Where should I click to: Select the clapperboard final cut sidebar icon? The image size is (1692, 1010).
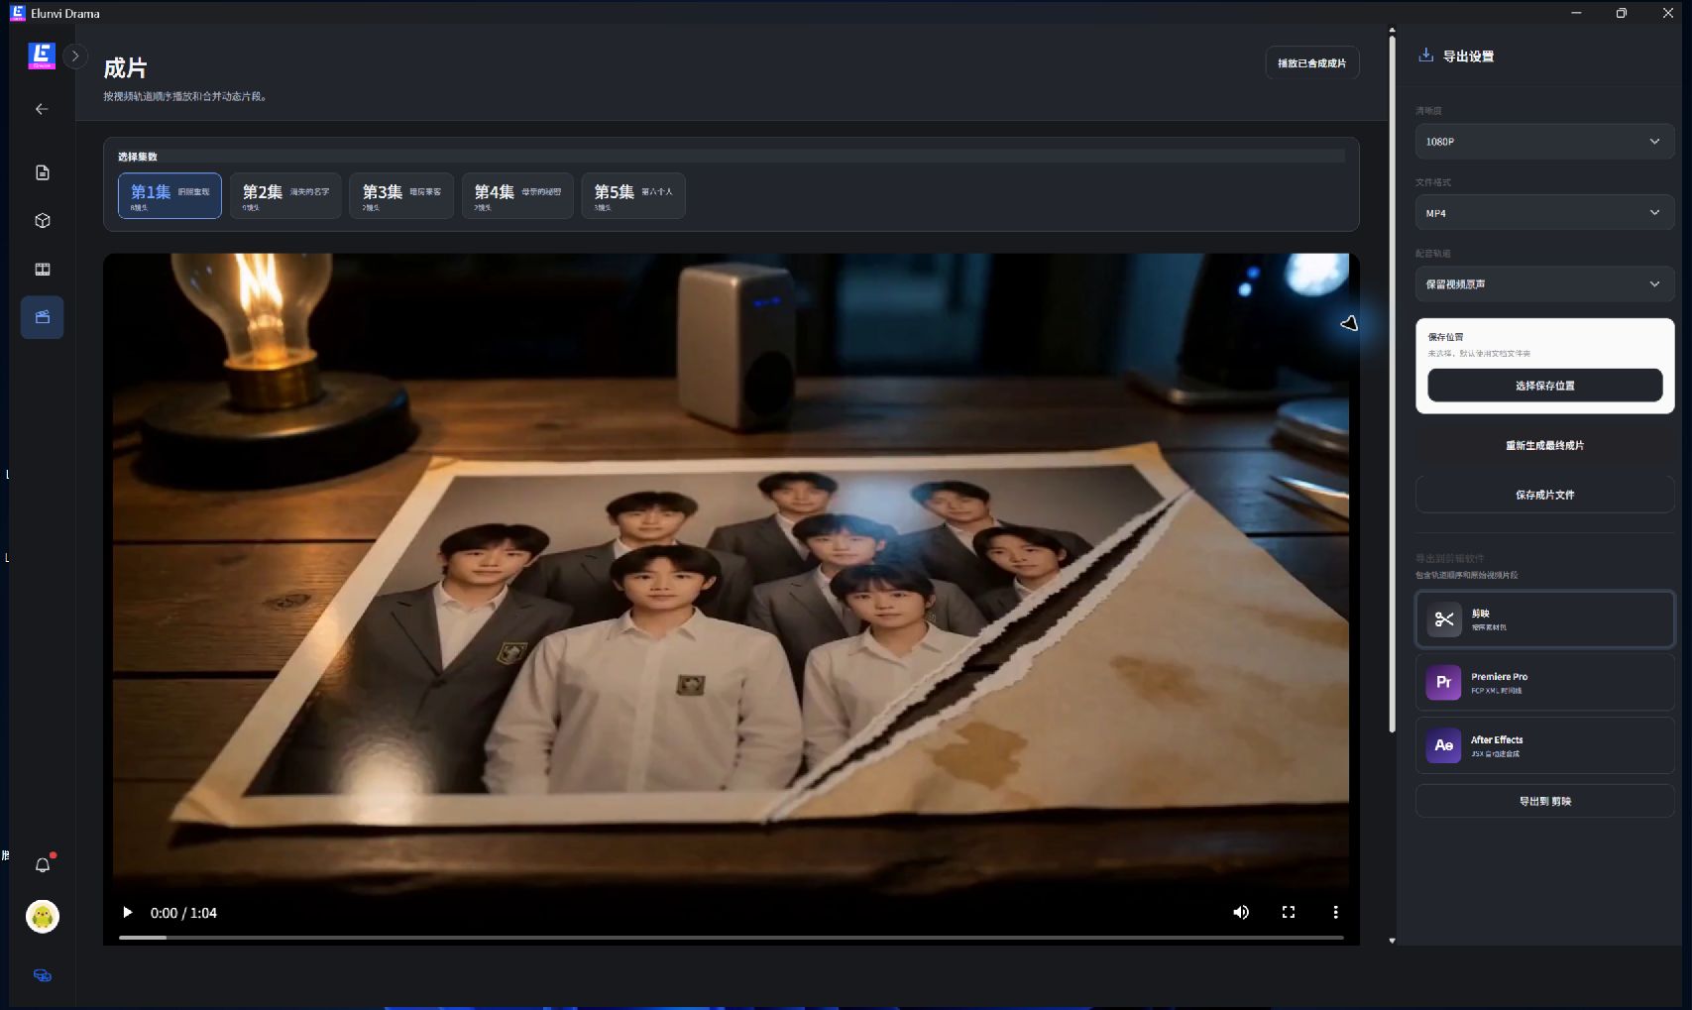pos(43,317)
